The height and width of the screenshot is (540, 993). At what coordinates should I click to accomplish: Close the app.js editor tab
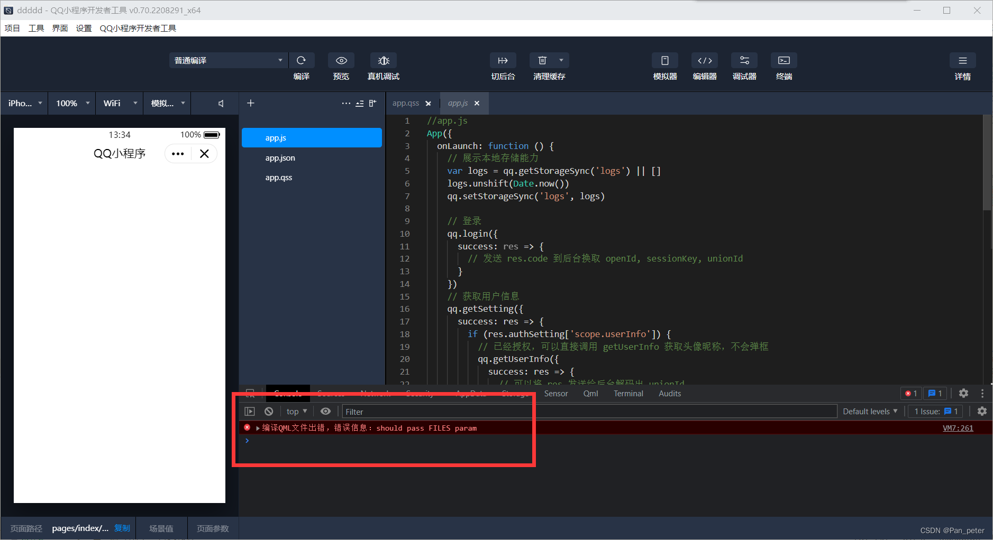click(x=477, y=104)
